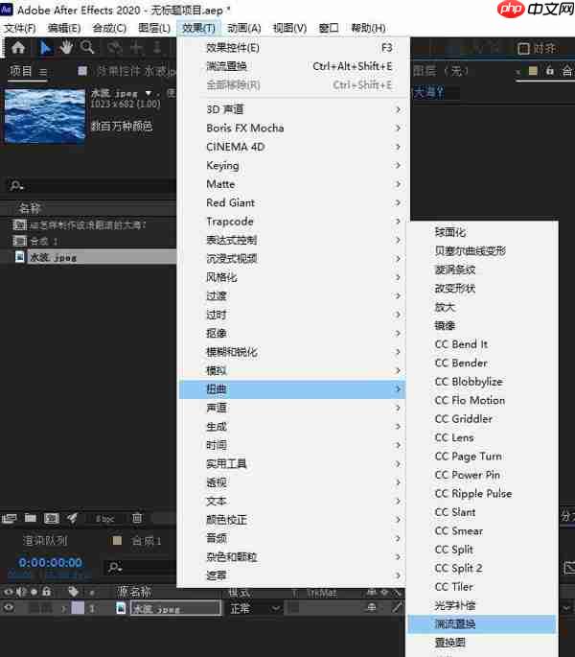Click the timeline search magnifier icon
575x657 pixels.
(115, 568)
